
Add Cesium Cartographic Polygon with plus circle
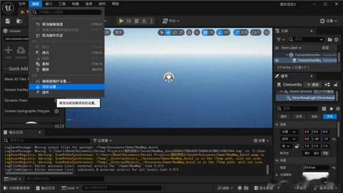(x=56, y=111)
